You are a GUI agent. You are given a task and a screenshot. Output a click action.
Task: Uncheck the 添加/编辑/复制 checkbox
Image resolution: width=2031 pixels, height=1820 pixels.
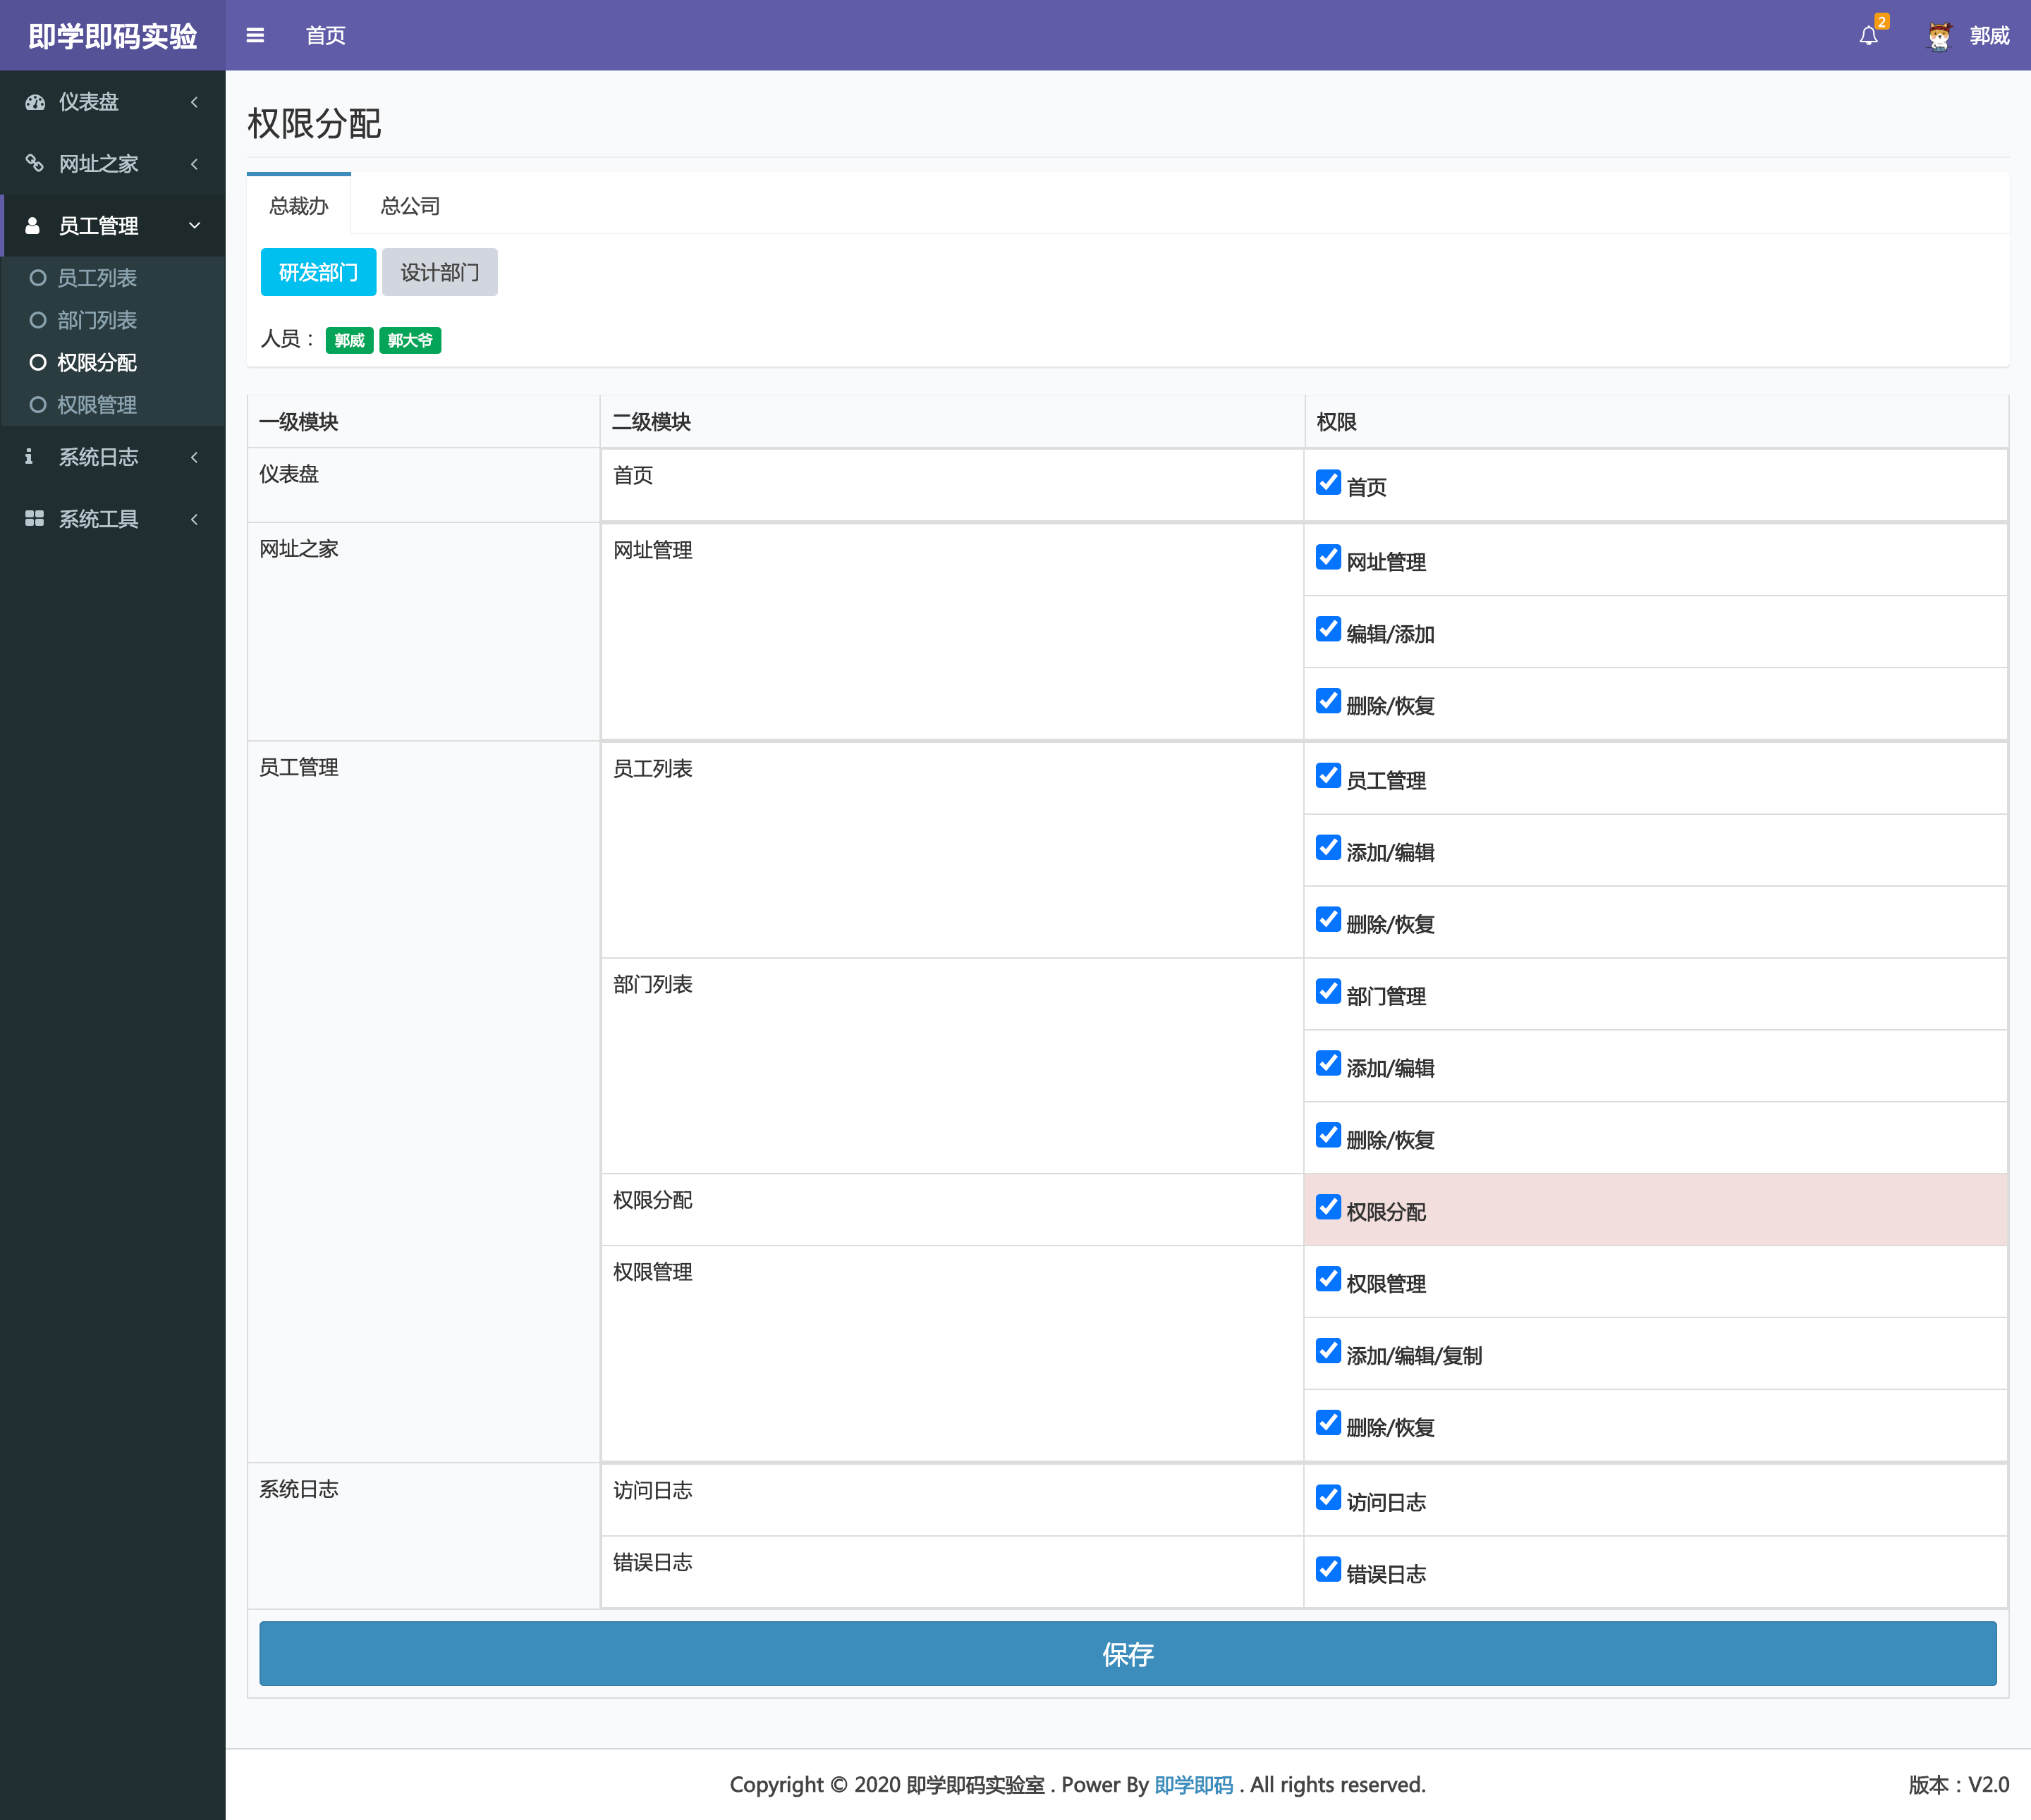pos(1328,1351)
